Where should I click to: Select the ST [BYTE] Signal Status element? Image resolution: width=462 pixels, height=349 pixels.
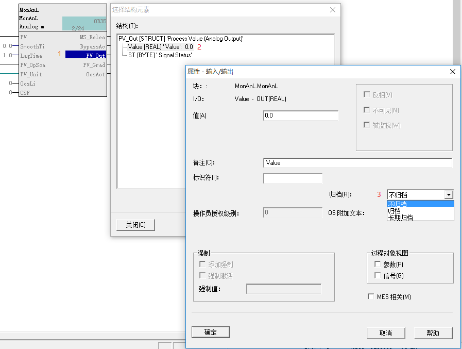coord(160,55)
